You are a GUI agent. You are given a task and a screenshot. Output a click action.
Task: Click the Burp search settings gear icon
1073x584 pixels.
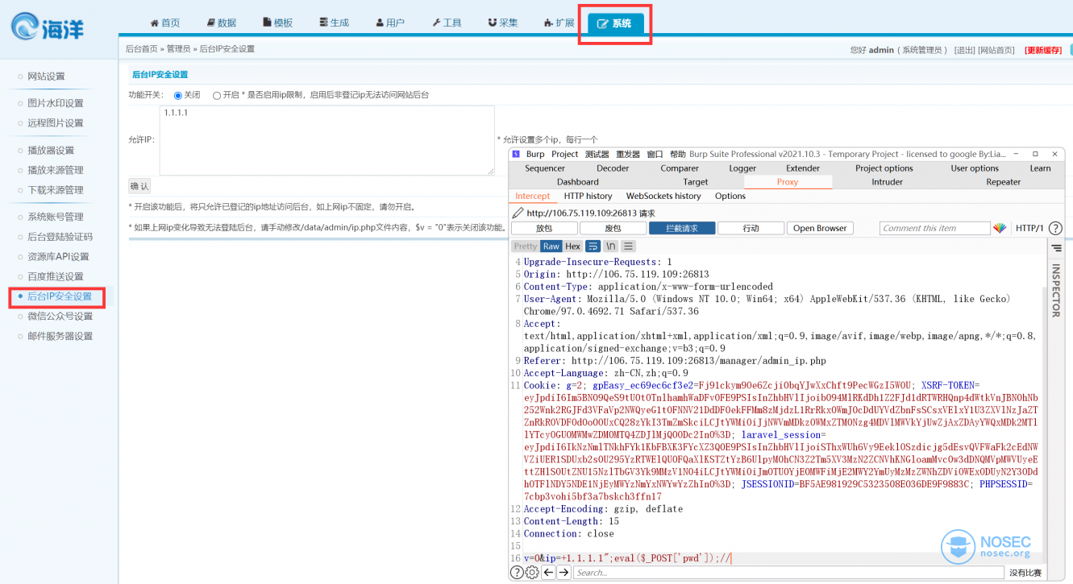point(532,573)
